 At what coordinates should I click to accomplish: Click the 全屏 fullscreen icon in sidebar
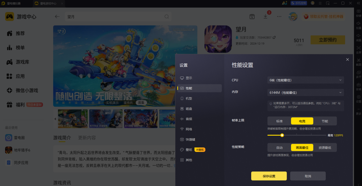pyautogui.click(x=359, y=50)
